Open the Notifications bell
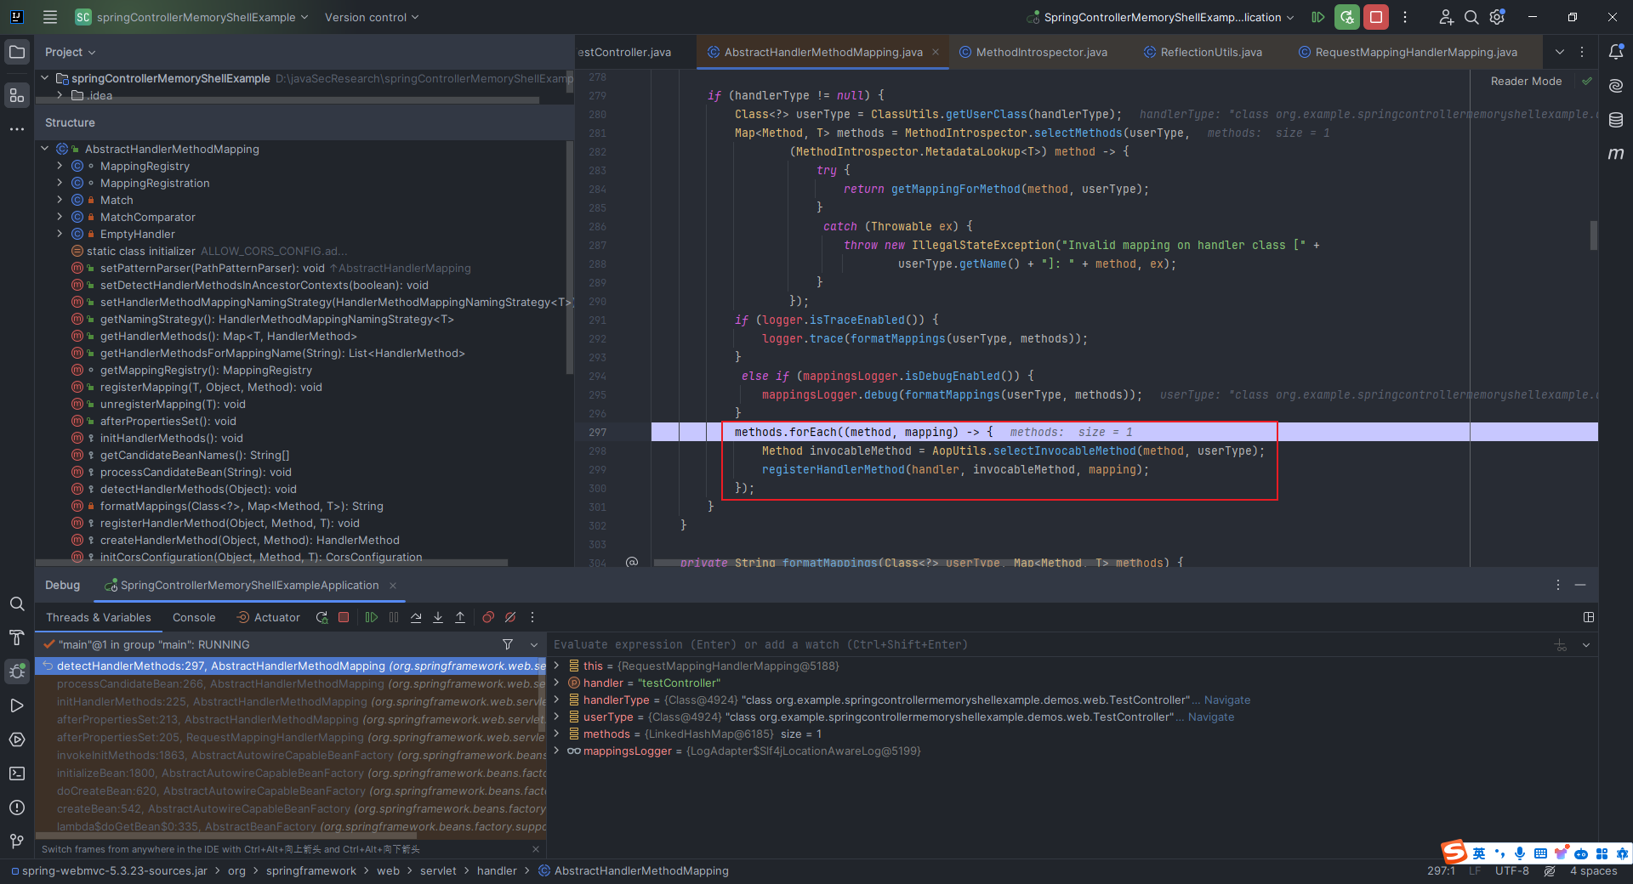1633x884 pixels. coord(1616,52)
